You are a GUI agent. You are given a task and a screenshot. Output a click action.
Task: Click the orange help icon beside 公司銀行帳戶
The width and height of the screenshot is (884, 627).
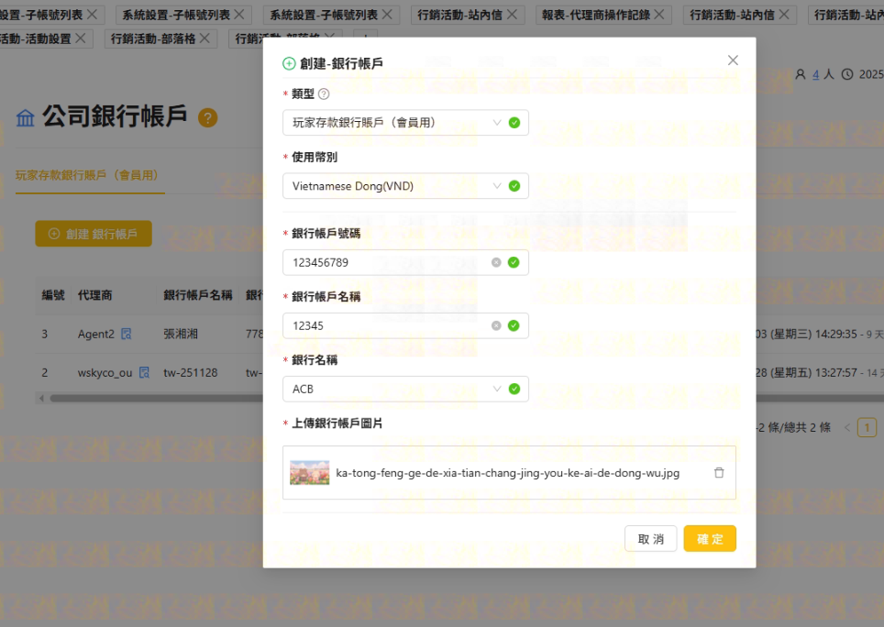[x=208, y=117]
